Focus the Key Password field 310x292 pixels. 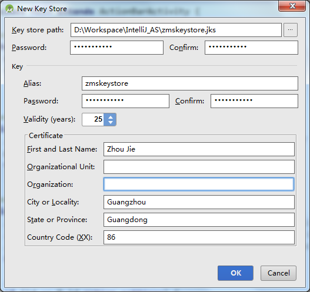[125, 101]
